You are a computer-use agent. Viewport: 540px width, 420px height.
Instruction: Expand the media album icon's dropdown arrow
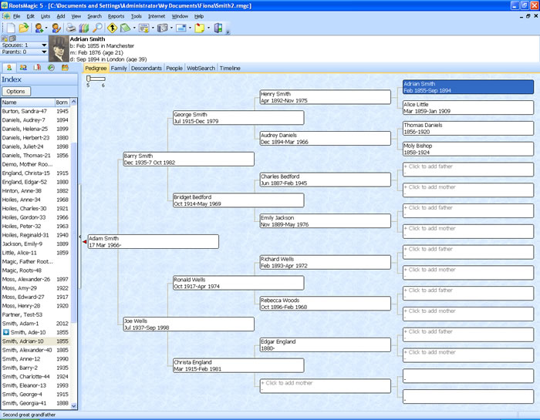(171, 29)
